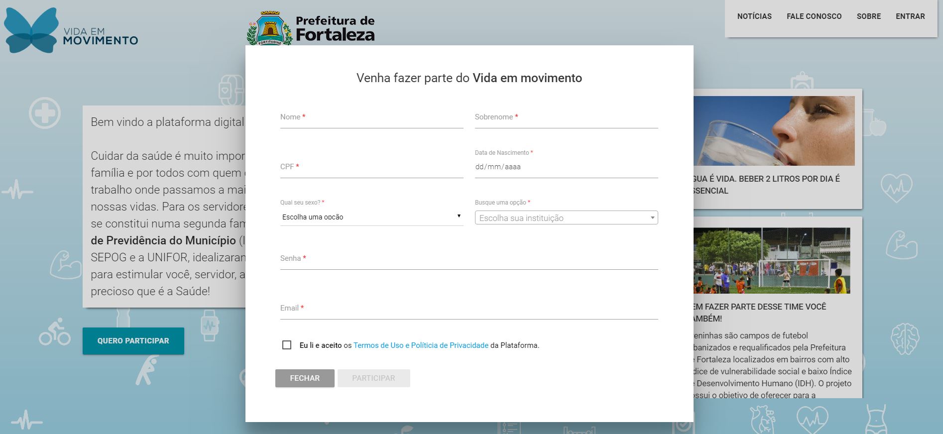943x434 pixels.
Task: Select ENTRAR in the top navigation
Action: [910, 16]
